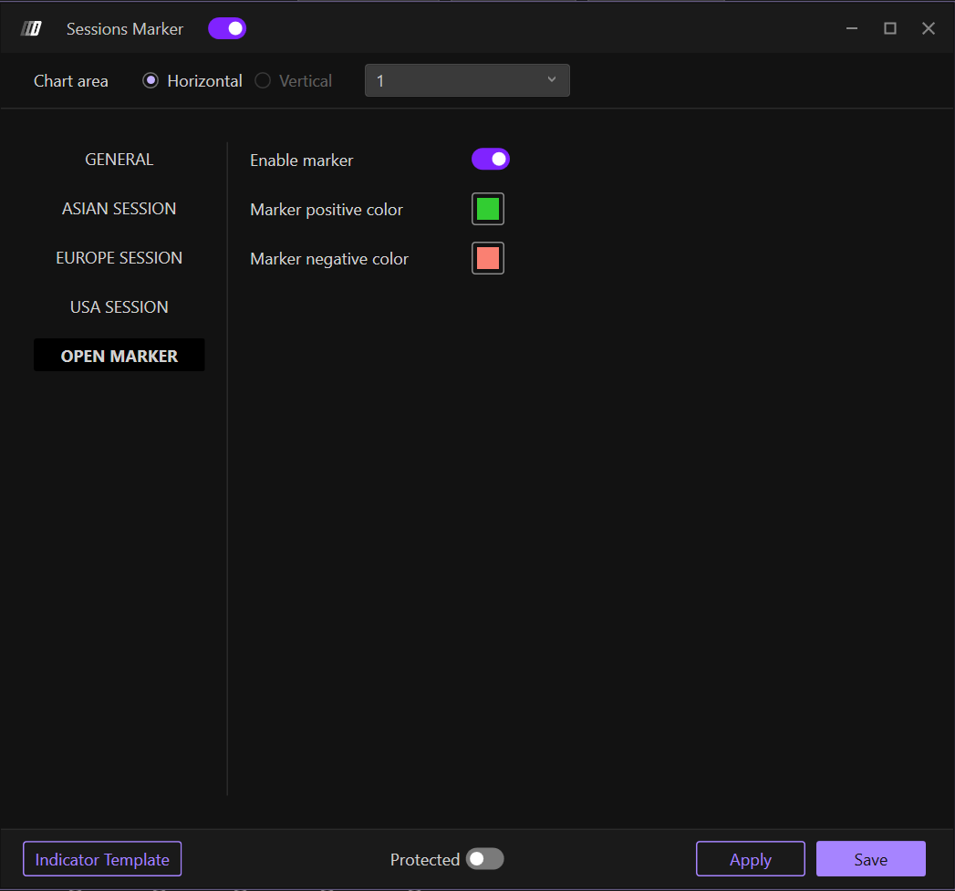This screenshot has height=891, width=955.
Task: Open the GENERAL settings tab
Action: pos(119,160)
